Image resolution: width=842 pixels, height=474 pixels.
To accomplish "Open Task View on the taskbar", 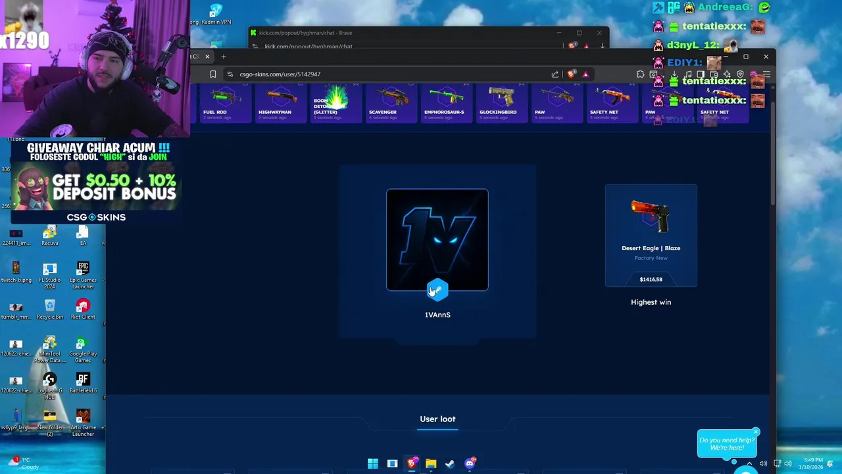I will tap(392, 463).
